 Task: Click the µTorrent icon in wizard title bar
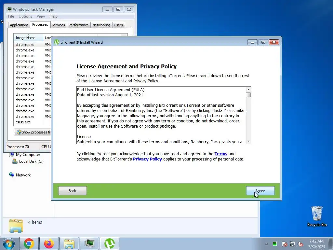[57, 42]
